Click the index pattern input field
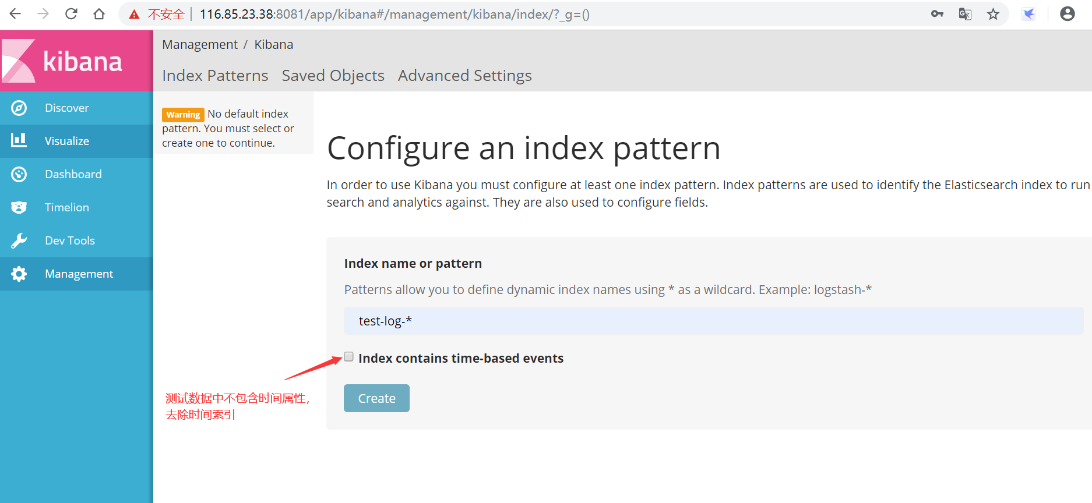Screen dimensions: 1092x503 (x=713, y=321)
